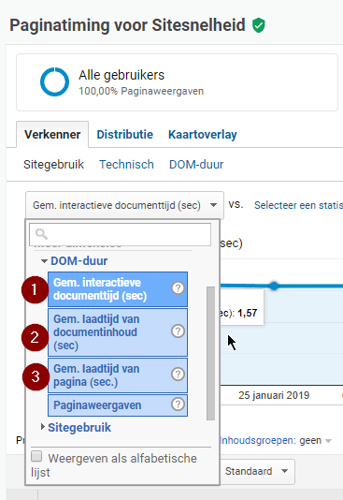343x500 pixels.
Task: Open the Standaard dropdown
Action: (x=257, y=471)
